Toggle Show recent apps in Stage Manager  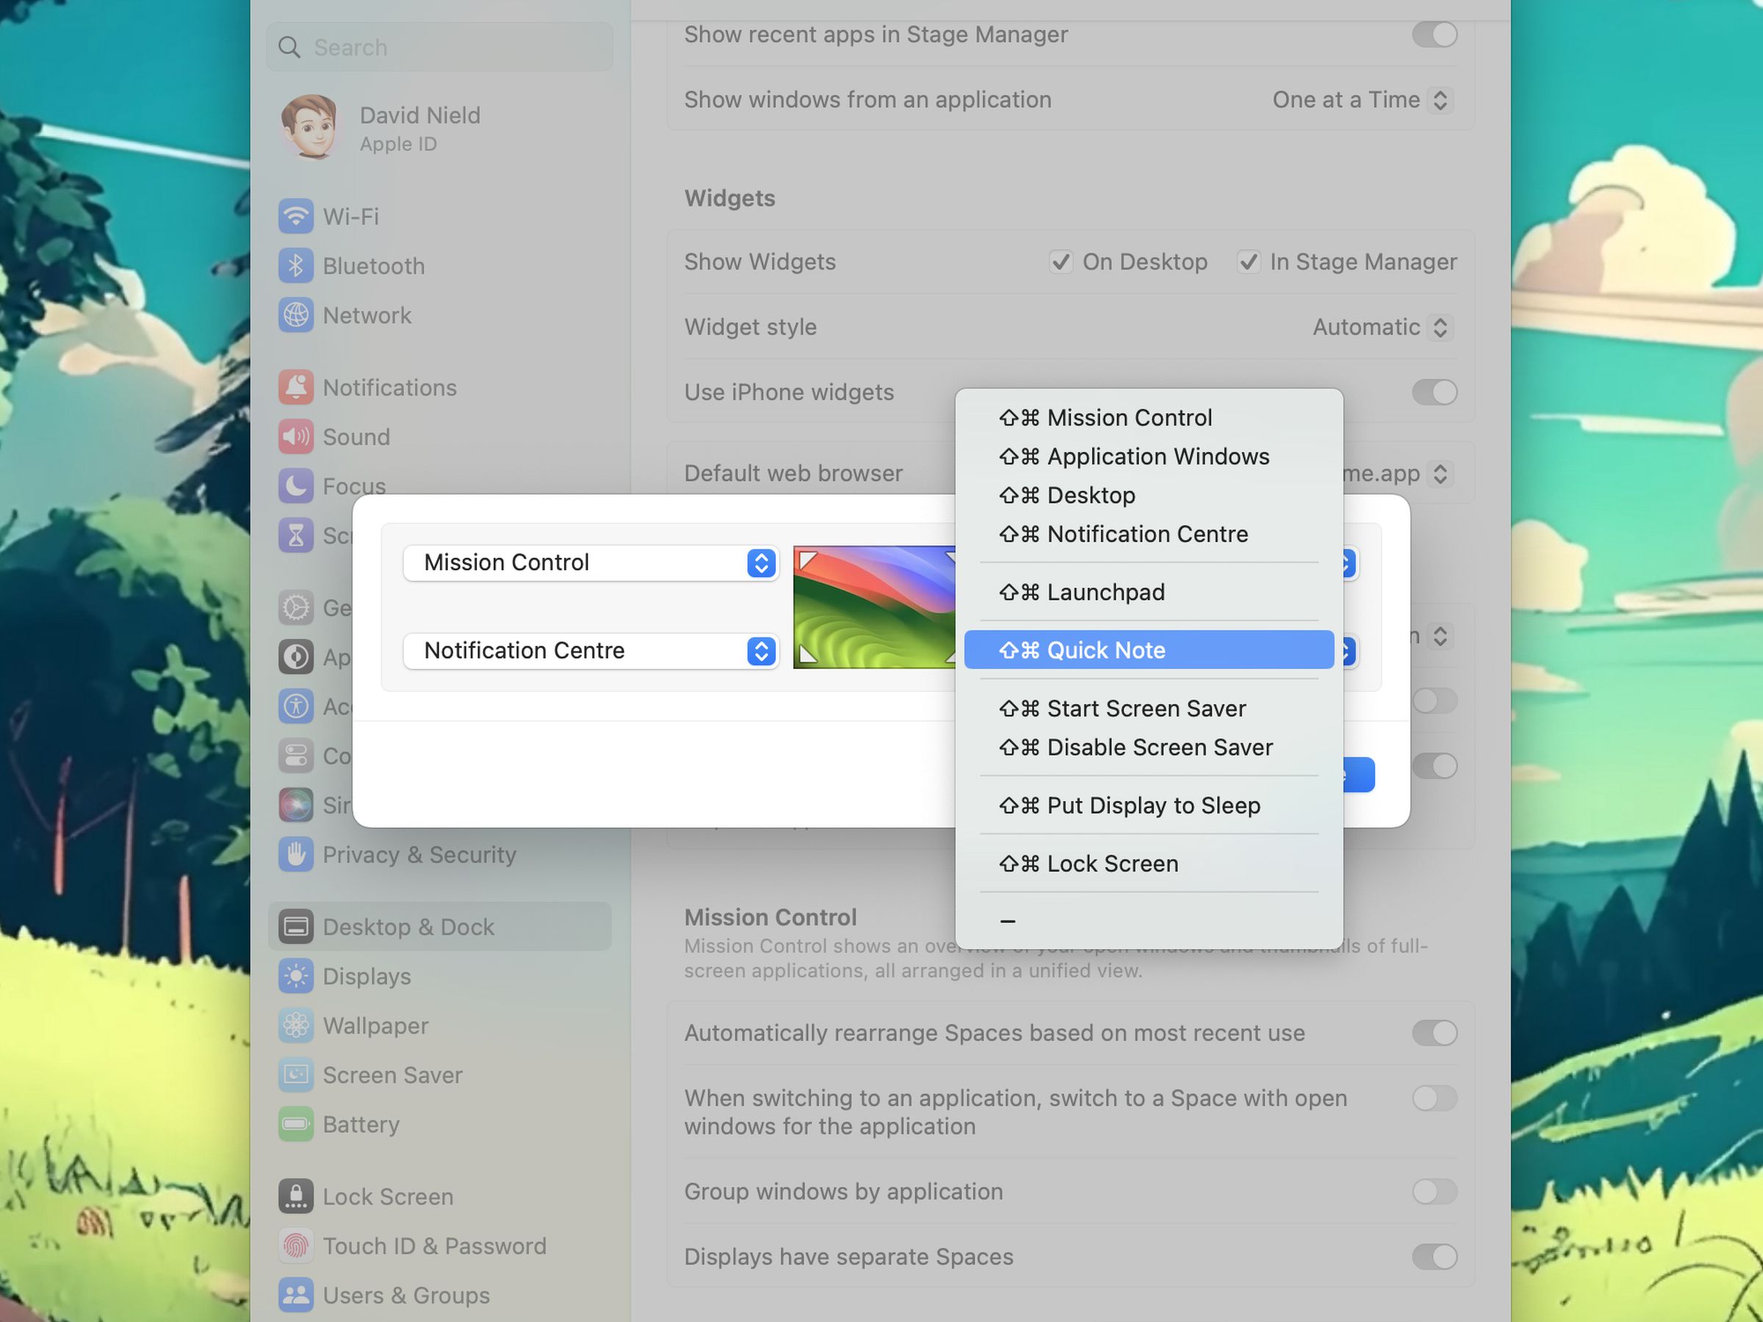tap(1435, 35)
